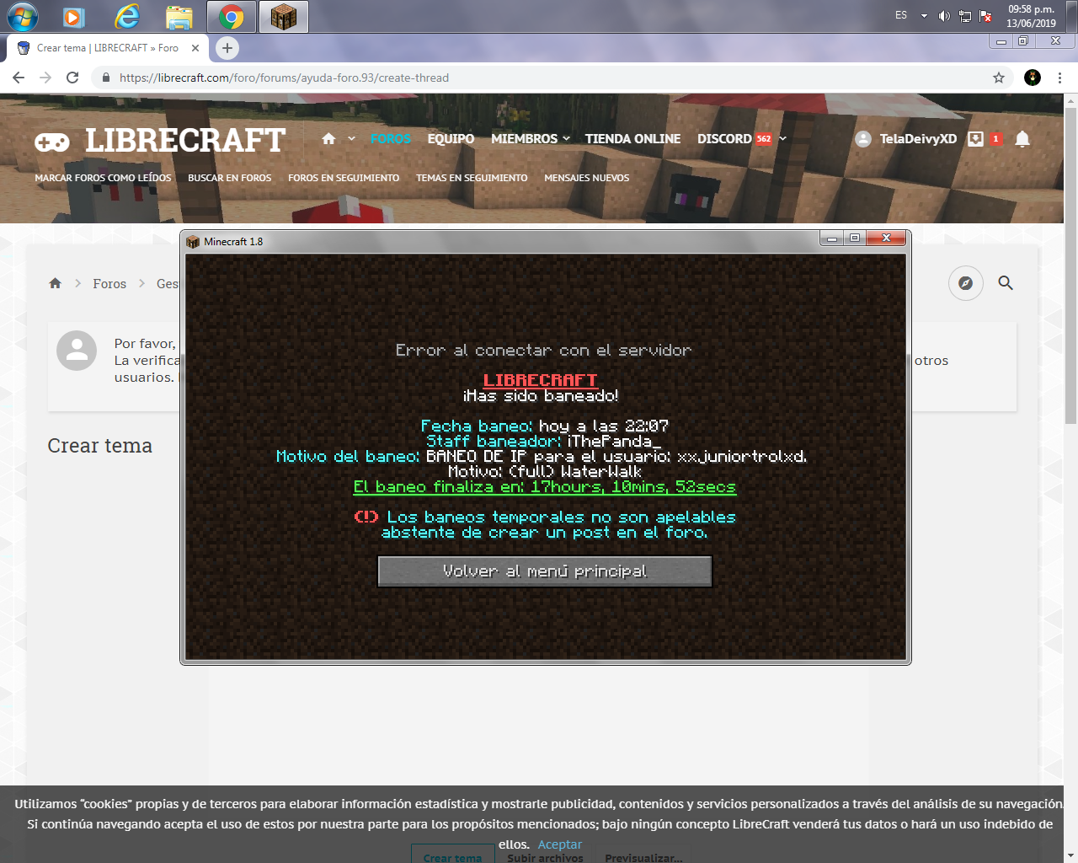Click BUSCAR EN FOROS
The height and width of the screenshot is (863, 1078).
pyautogui.click(x=229, y=178)
